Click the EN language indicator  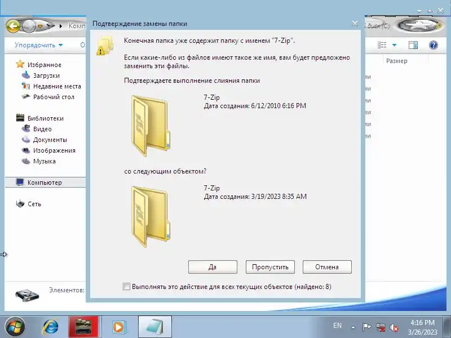337,326
